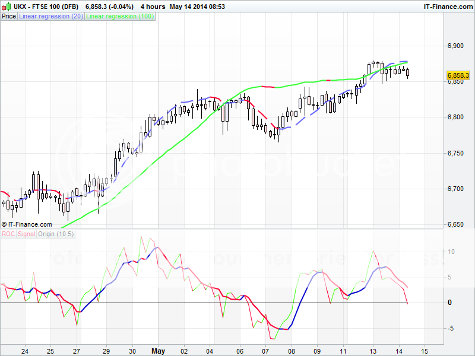Click the ROC indicator label
475x356 pixels.
pos(8,234)
